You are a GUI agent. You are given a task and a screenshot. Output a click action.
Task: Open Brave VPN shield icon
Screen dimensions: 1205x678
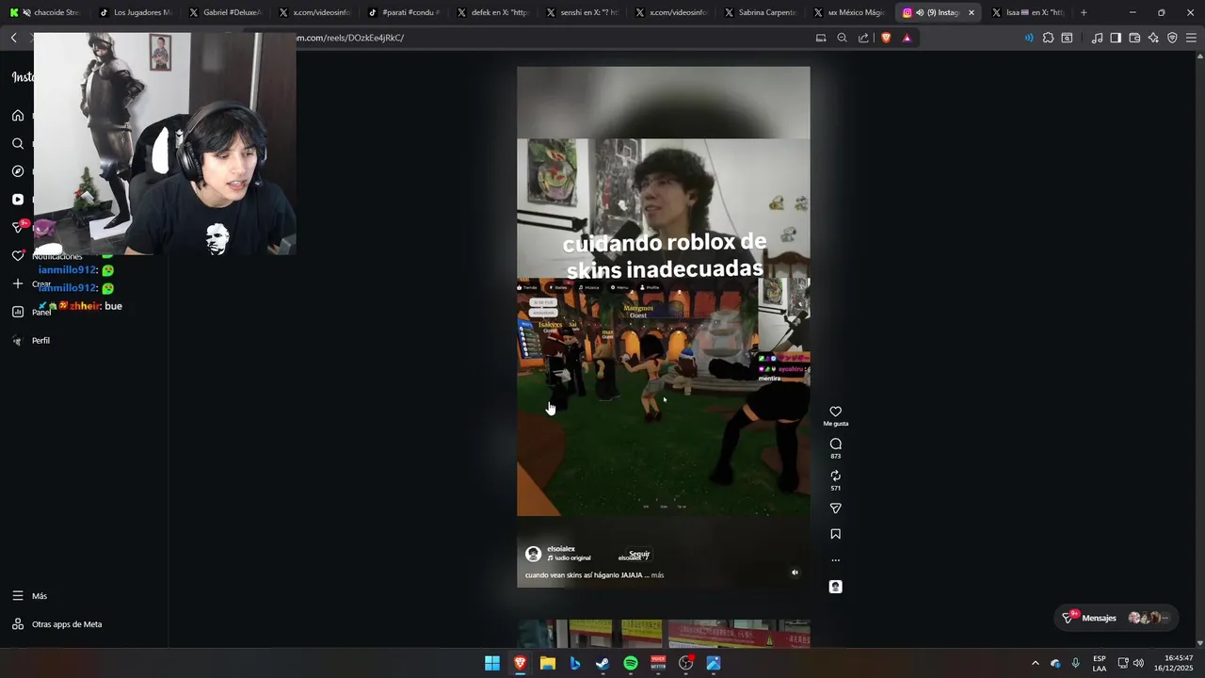(1172, 38)
